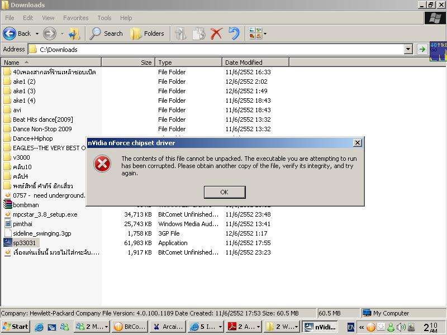447x335 pixels.
Task: Click the EN language bar indicator
Action: [x=351, y=327]
